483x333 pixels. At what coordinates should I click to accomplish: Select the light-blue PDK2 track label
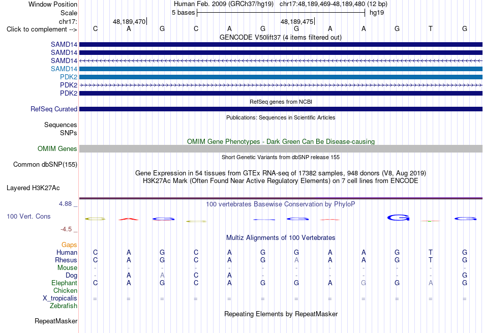pyautogui.click(x=69, y=77)
